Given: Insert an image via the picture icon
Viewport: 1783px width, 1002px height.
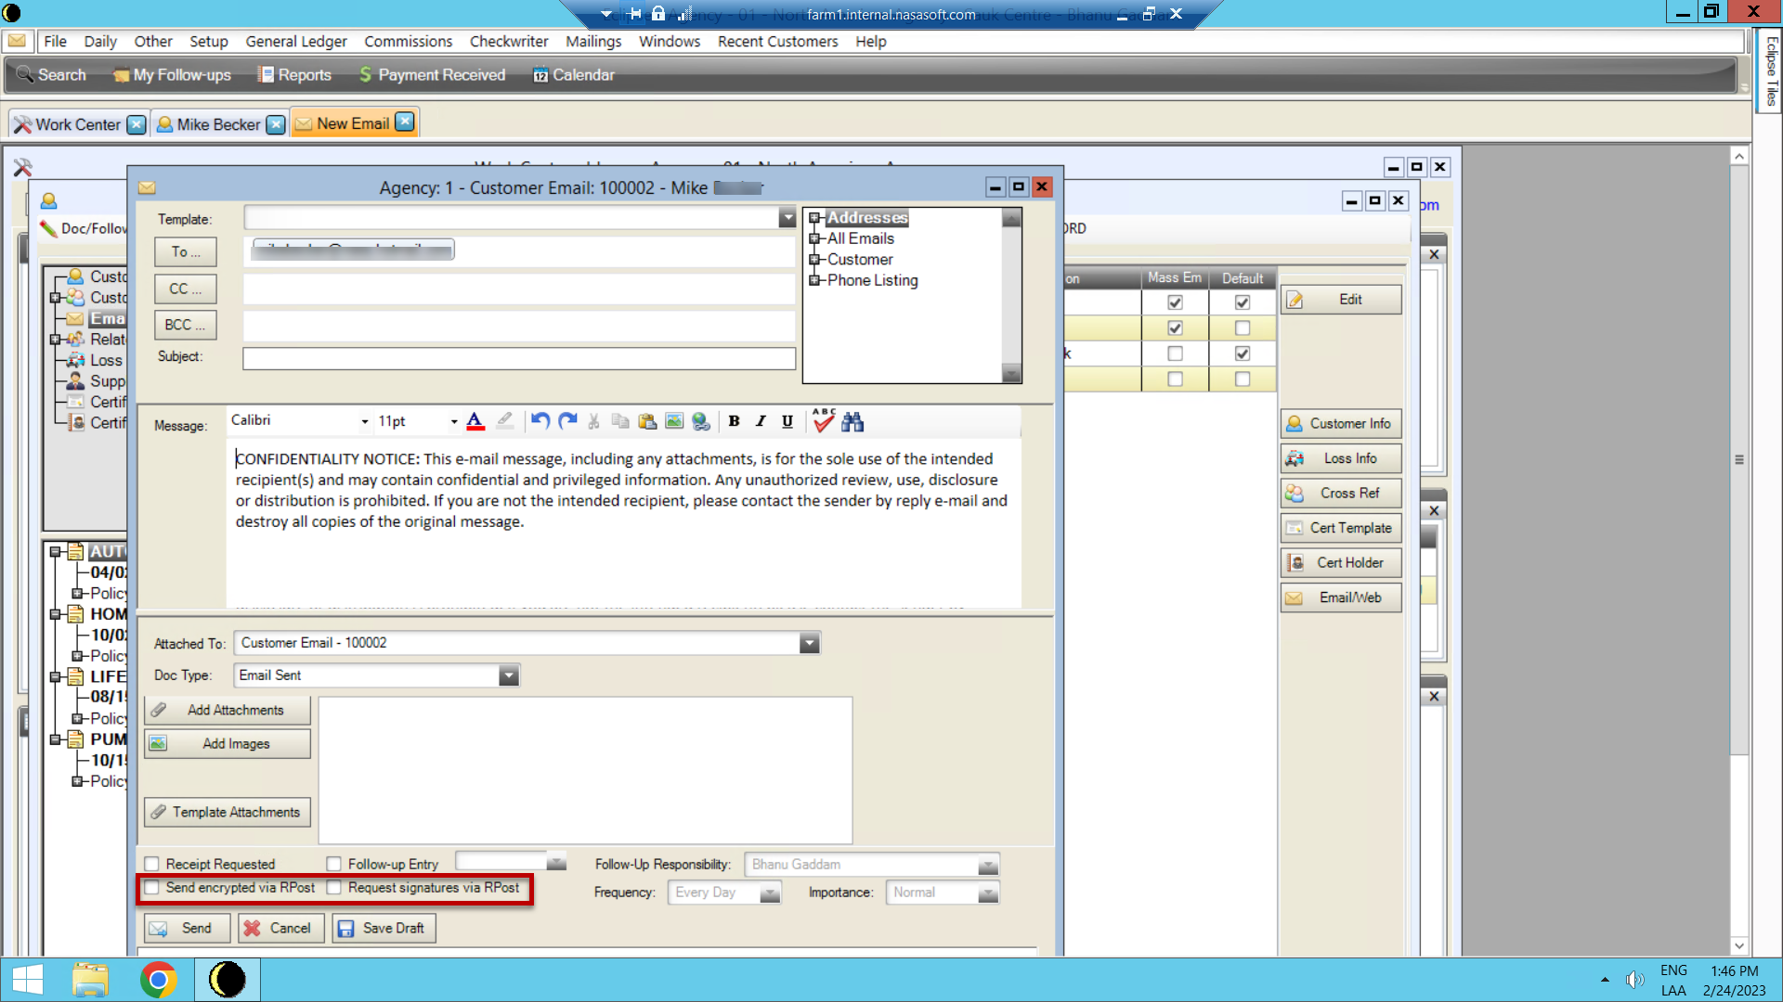Looking at the screenshot, I should [x=674, y=421].
